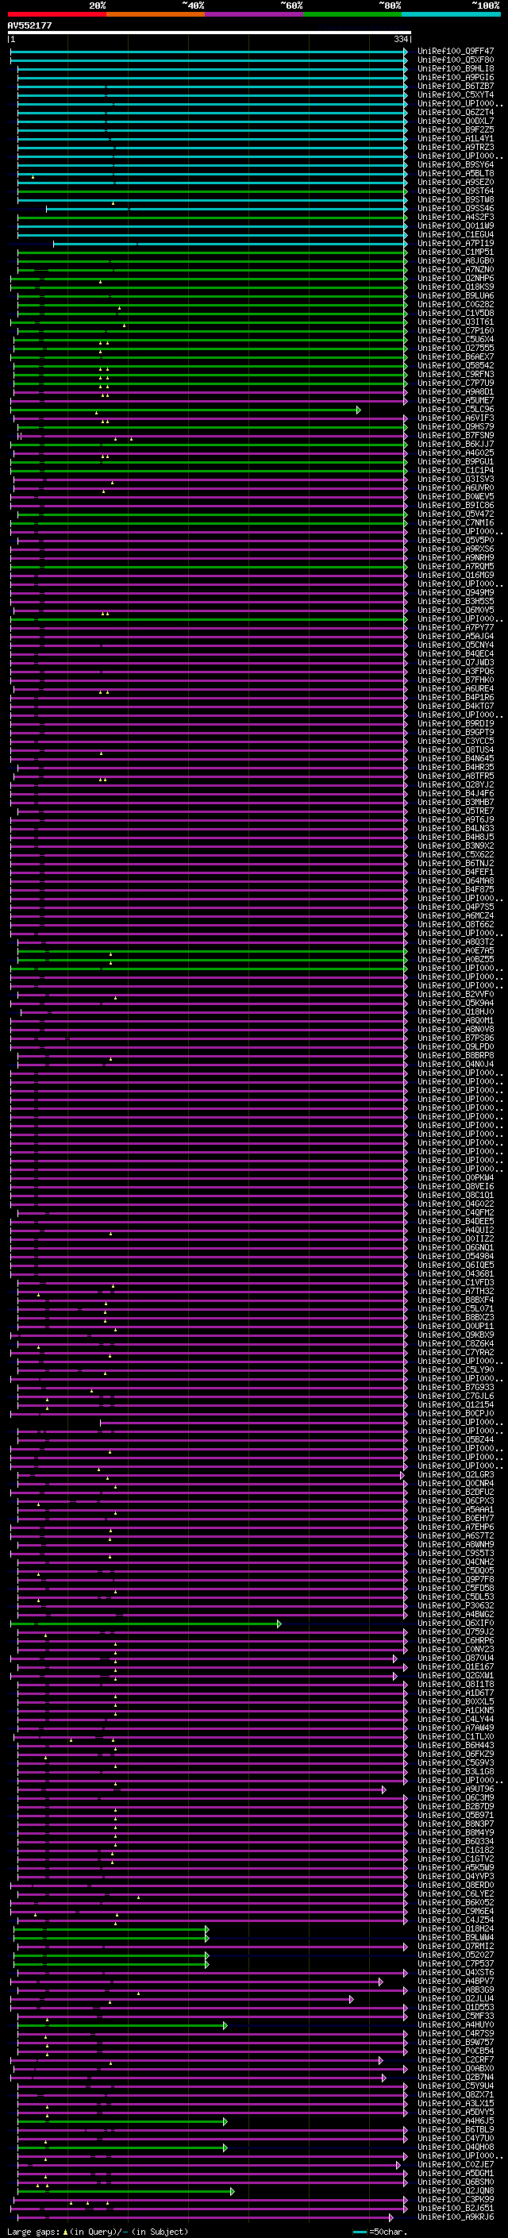
Task: Select the UniRef100_B6AEX7 label
Action: coord(456,357)
